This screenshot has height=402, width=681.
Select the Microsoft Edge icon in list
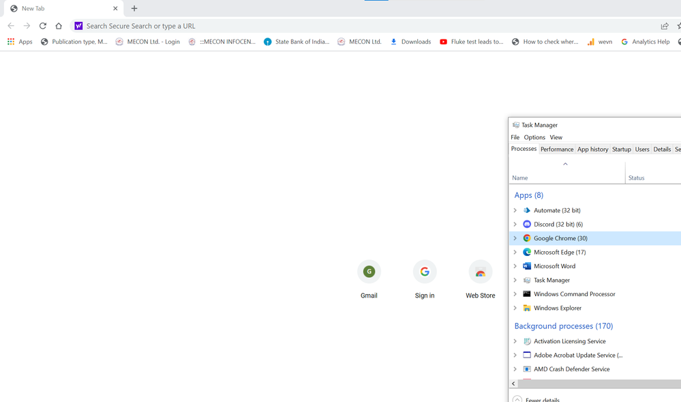click(x=527, y=252)
